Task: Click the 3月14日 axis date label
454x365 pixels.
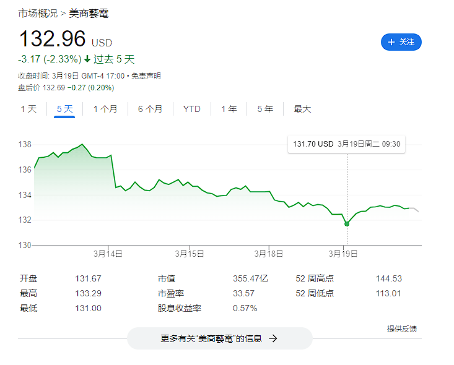Action: 108,254
